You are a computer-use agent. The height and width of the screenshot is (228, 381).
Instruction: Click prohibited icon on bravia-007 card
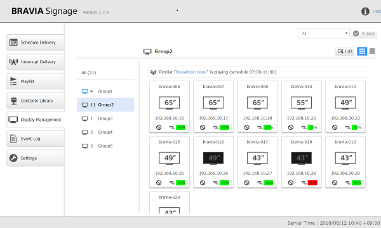pos(203,127)
